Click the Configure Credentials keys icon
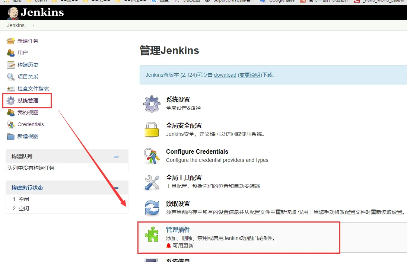 [152, 156]
